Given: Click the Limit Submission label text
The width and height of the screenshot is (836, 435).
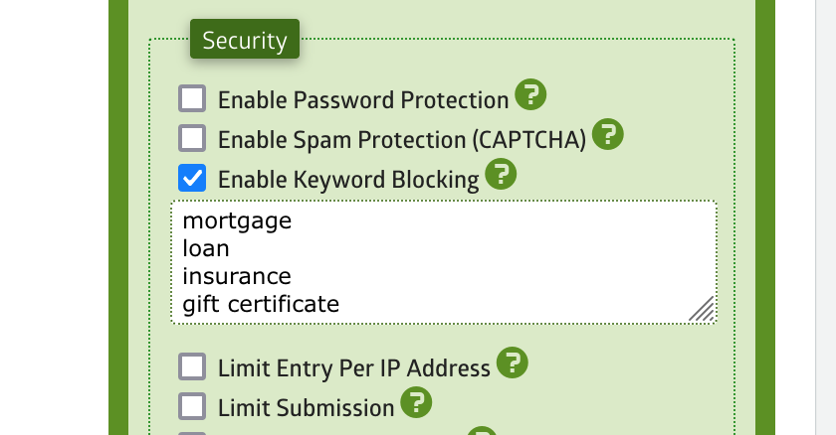Looking at the screenshot, I should click(307, 408).
